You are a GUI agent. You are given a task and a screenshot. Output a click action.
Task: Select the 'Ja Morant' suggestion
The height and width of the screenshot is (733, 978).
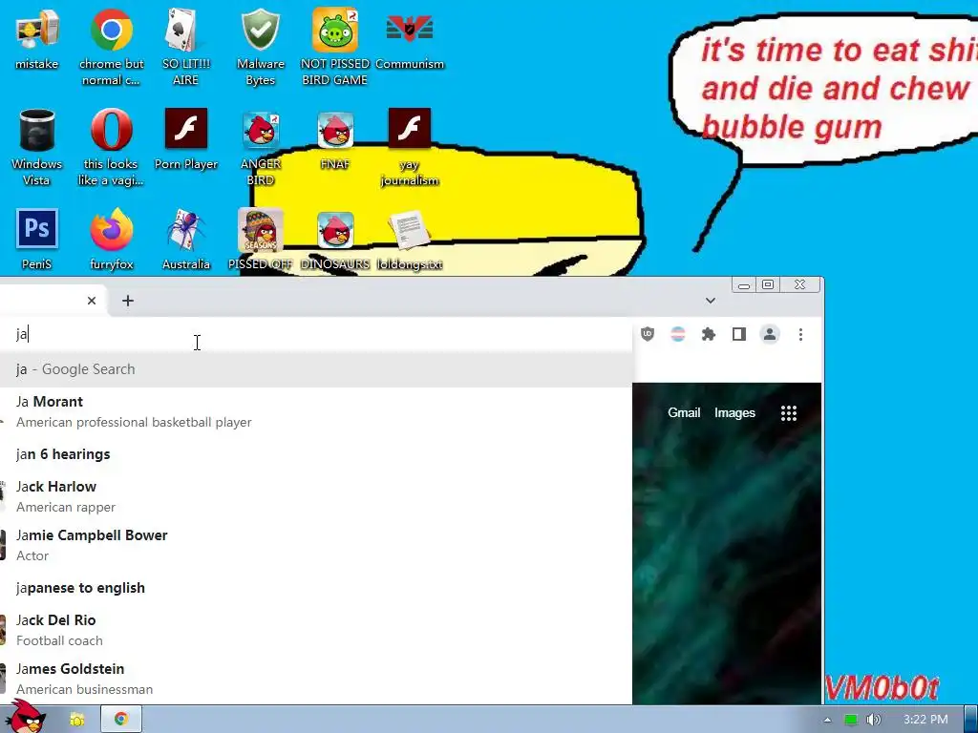(316, 411)
